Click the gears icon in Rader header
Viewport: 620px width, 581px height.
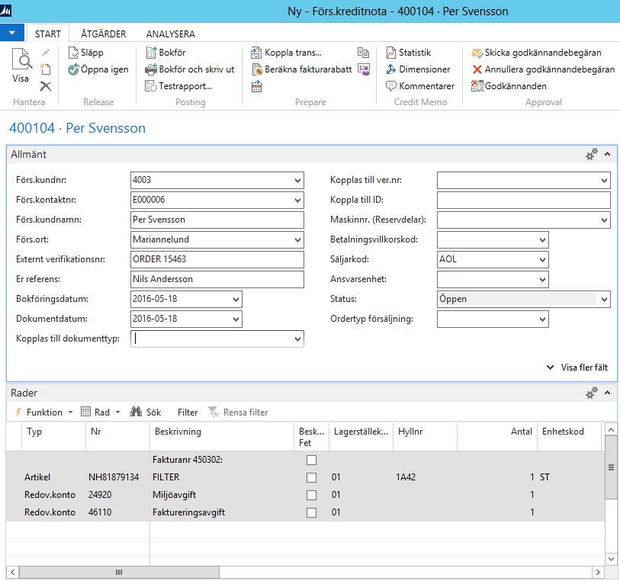pos(592,393)
